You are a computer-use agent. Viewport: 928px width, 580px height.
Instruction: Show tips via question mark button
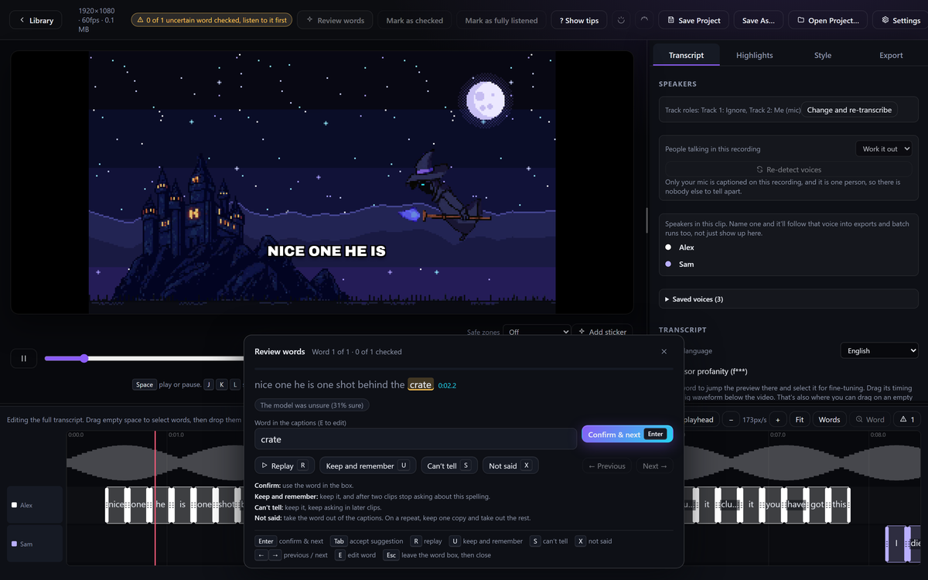coord(579,20)
